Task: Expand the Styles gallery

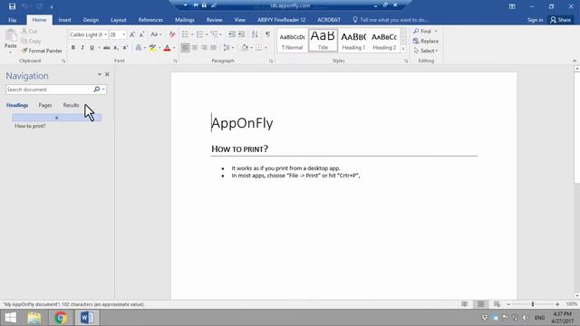Action: [403, 49]
